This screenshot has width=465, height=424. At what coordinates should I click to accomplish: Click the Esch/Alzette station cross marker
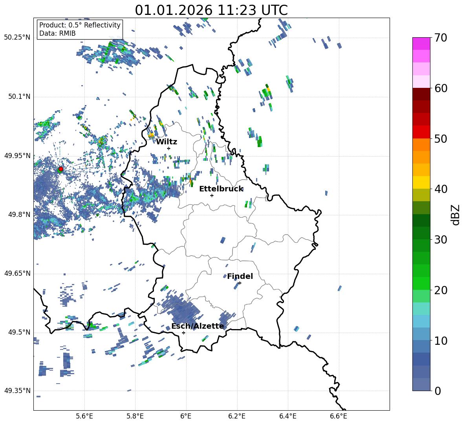[x=183, y=333]
